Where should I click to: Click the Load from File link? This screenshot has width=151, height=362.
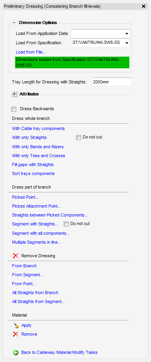pos(31,52)
